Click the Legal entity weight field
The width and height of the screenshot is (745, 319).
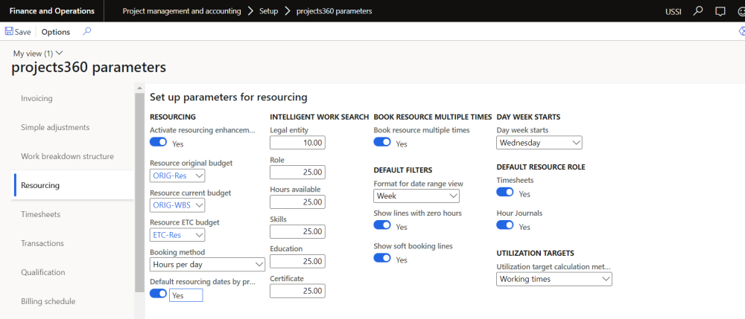point(297,142)
